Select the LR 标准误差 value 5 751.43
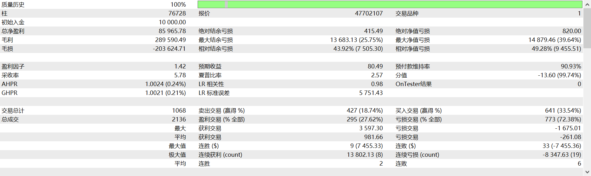The height and width of the screenshot is (176, 591). point(371,93)
